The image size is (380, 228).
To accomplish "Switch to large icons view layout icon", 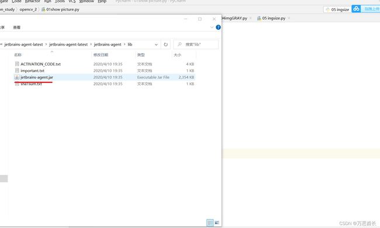I will coord(217,222).
